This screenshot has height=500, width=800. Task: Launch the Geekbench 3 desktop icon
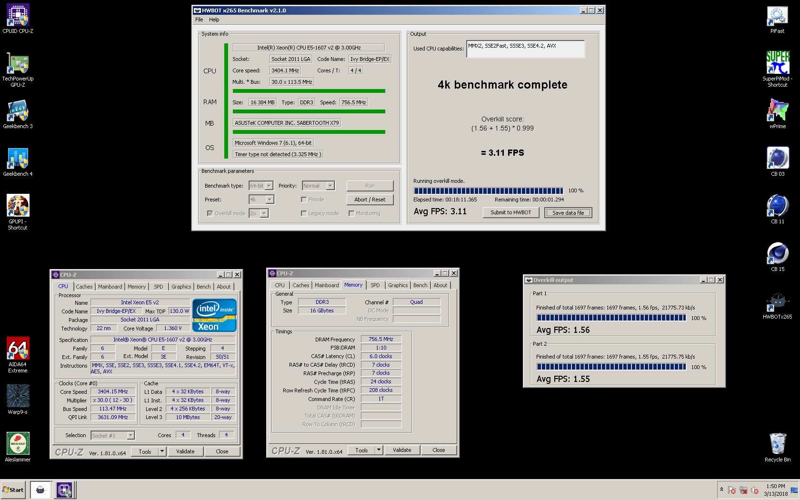[x=18, y=114]
